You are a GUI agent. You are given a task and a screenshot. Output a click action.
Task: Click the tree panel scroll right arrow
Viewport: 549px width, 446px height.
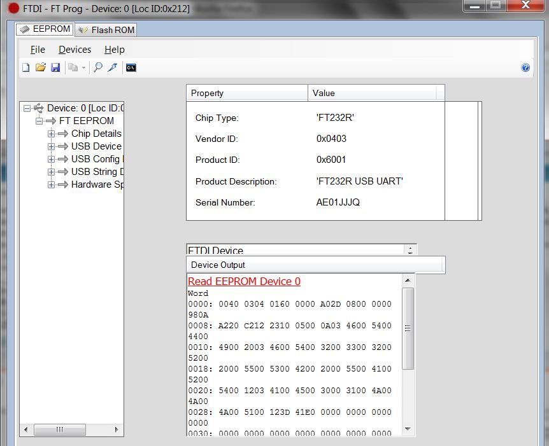tap(117, 430)
